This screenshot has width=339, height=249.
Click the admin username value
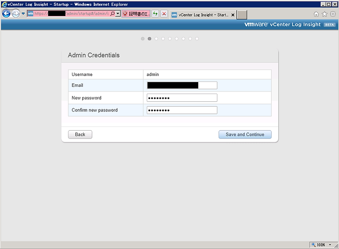pos(153,75)
